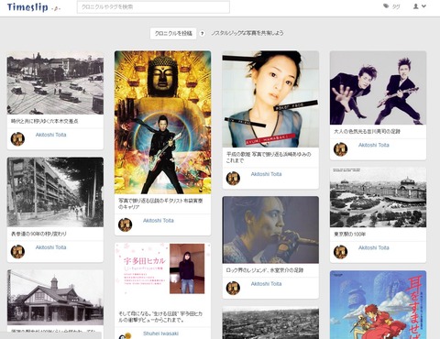Open the aerial city black-and-white photo

270,323
